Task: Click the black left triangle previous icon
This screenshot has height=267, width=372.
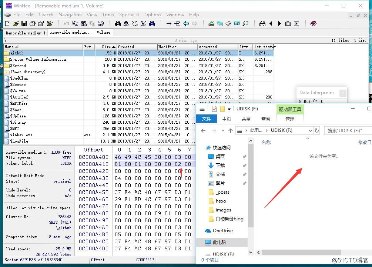Action: [x=271, y=23]
